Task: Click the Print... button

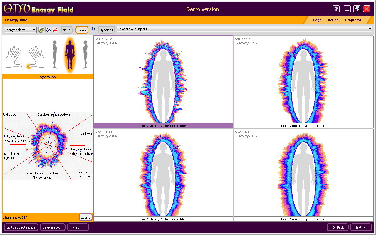Action: pyautogui.click(x=78, y=227)
